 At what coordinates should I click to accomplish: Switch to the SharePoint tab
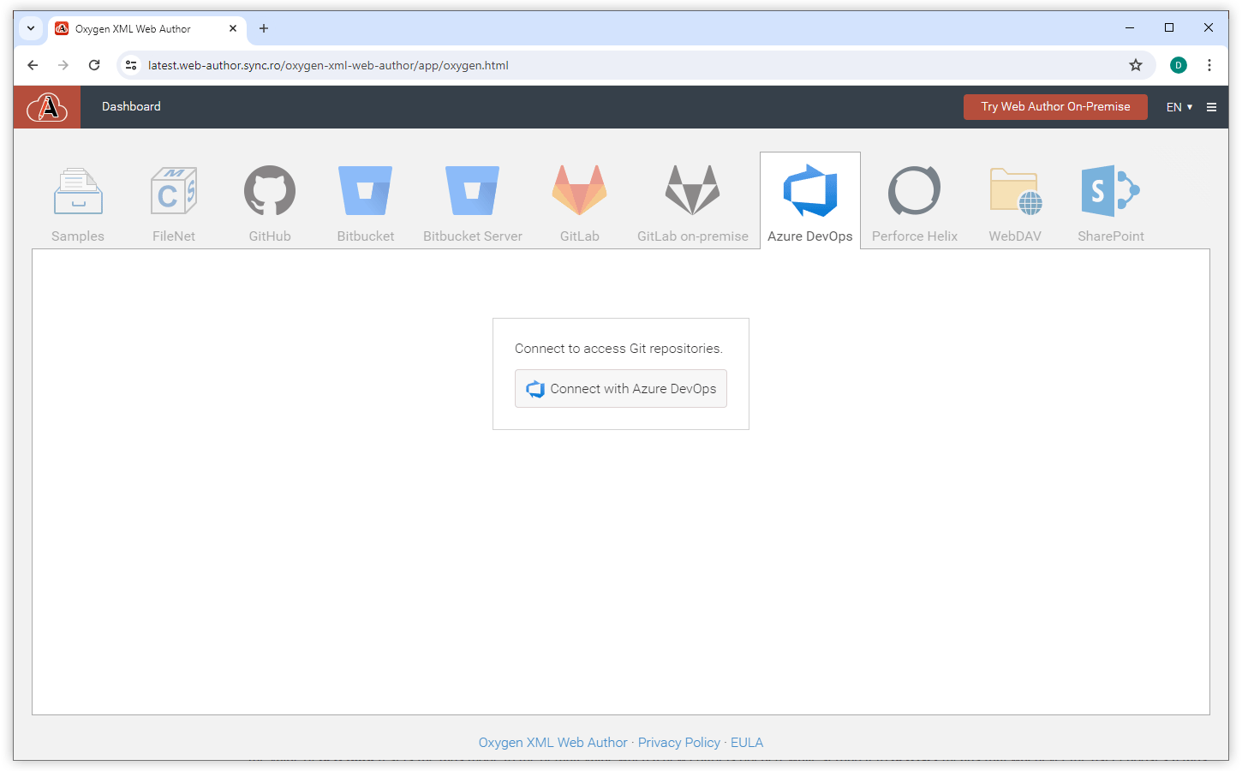(1110, 203)
